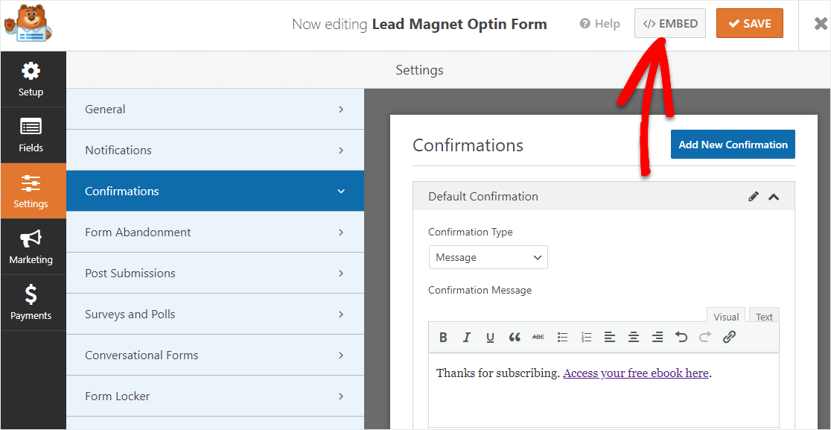831x430 pixels.
Task: Toggle italic formatting
Action: click(x=467, y=337)
